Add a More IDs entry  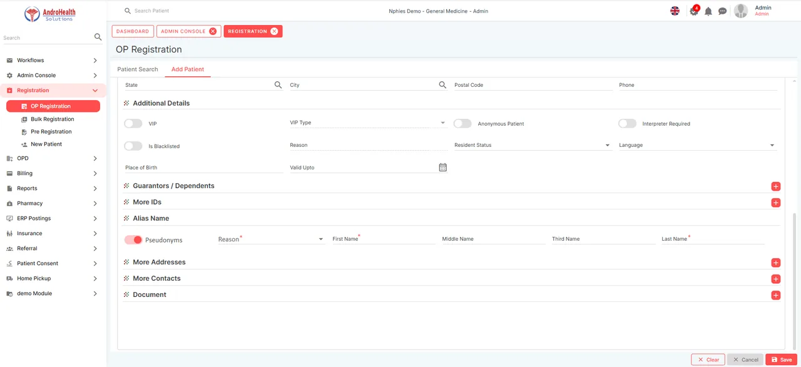pyautogui.click(x=775, y=203)
